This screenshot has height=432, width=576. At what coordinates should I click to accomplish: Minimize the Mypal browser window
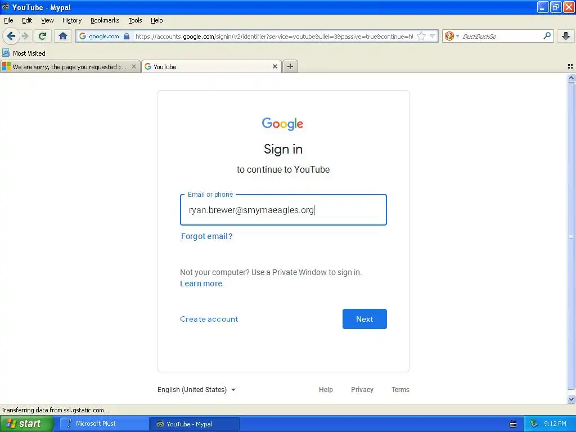(543, 7)
